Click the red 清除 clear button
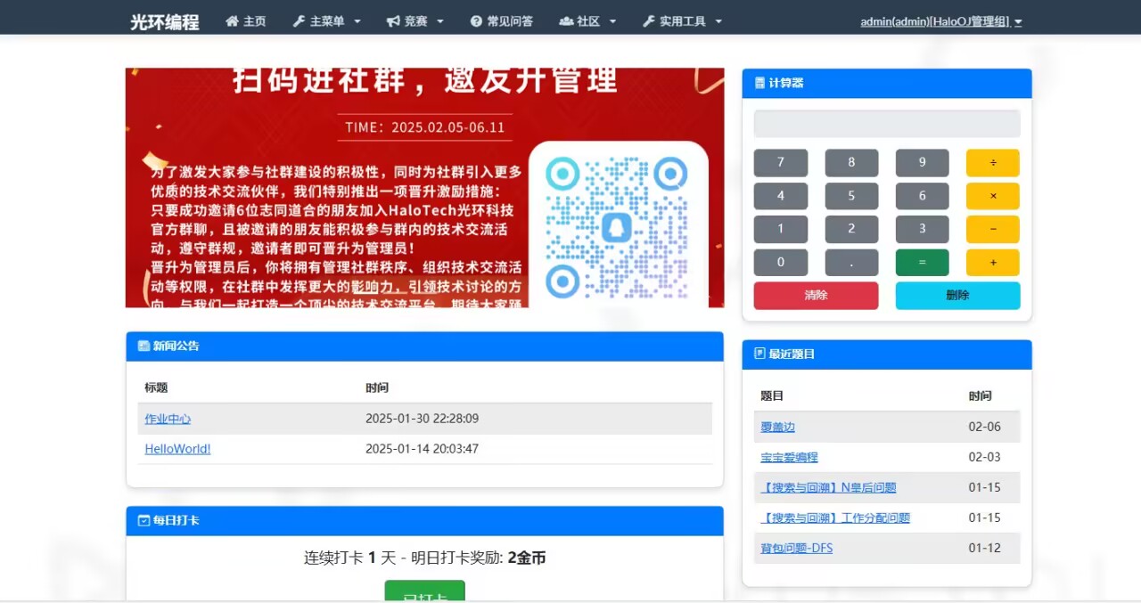 (816, 296)
